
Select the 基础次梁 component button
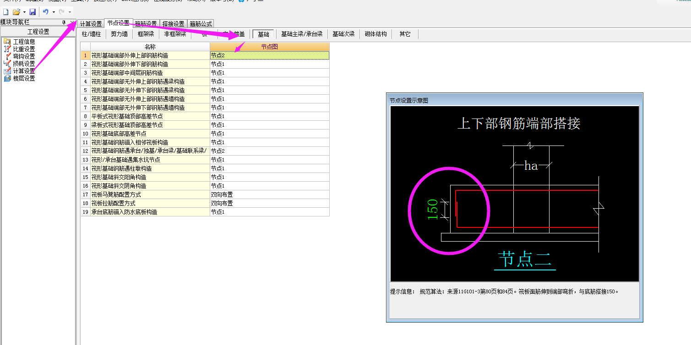pyautogui.click(x=343, y=34)
